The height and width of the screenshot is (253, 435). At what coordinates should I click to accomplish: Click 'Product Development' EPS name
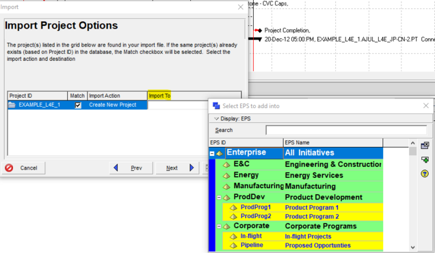[x=324, y=197]
